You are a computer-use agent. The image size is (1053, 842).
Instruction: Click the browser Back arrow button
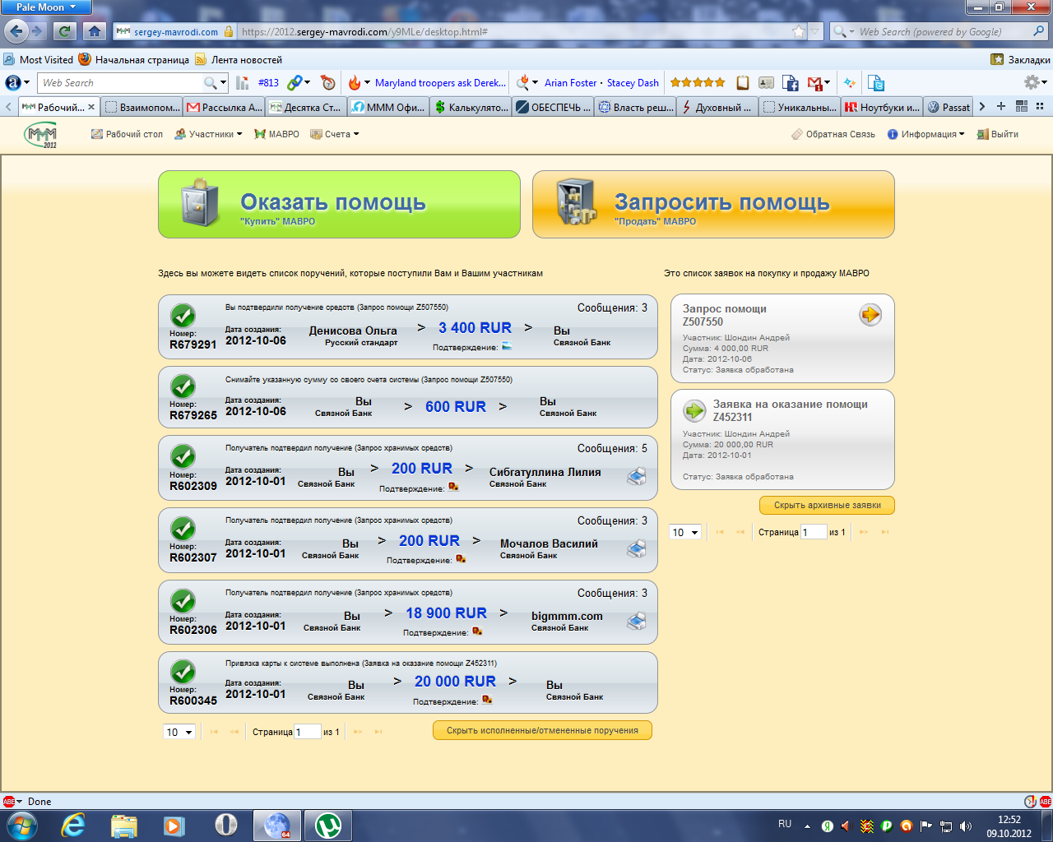[x=16, y=31]
